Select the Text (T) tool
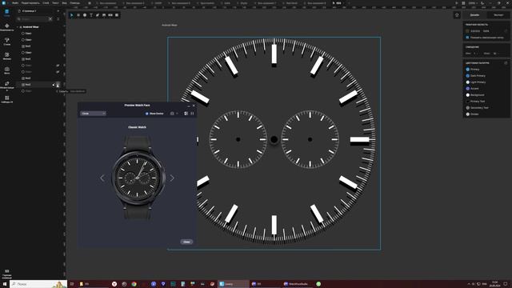 pos(91,15)
